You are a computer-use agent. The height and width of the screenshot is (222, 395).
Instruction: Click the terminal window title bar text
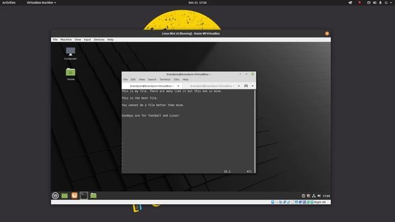(189, 74)
